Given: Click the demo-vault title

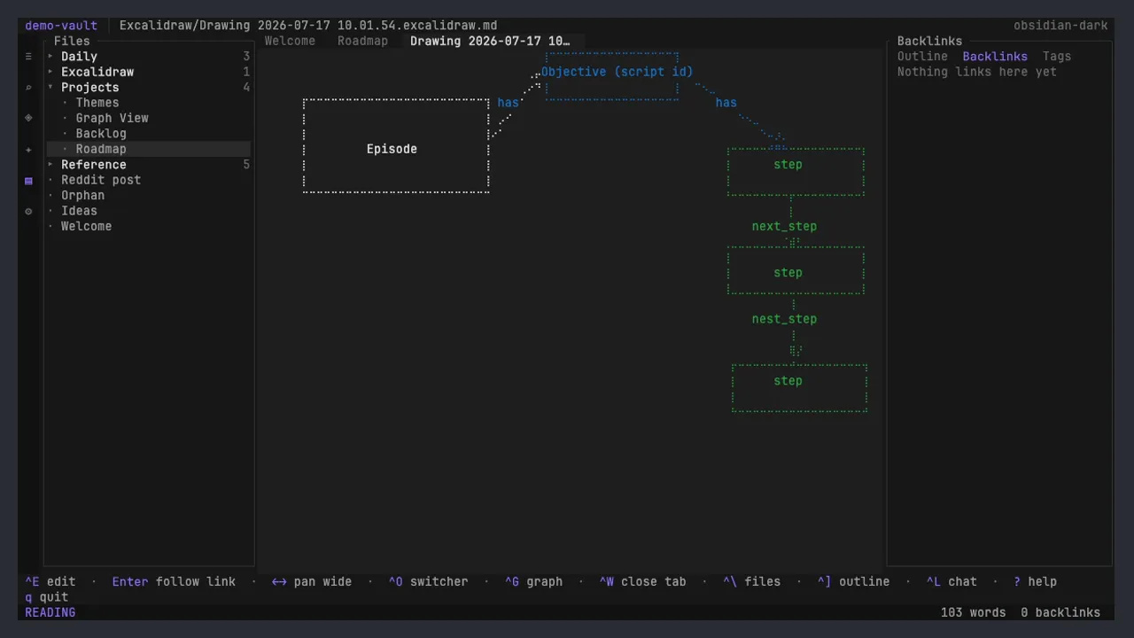Looking at the screenshot, I should click(x=61, y=26).
